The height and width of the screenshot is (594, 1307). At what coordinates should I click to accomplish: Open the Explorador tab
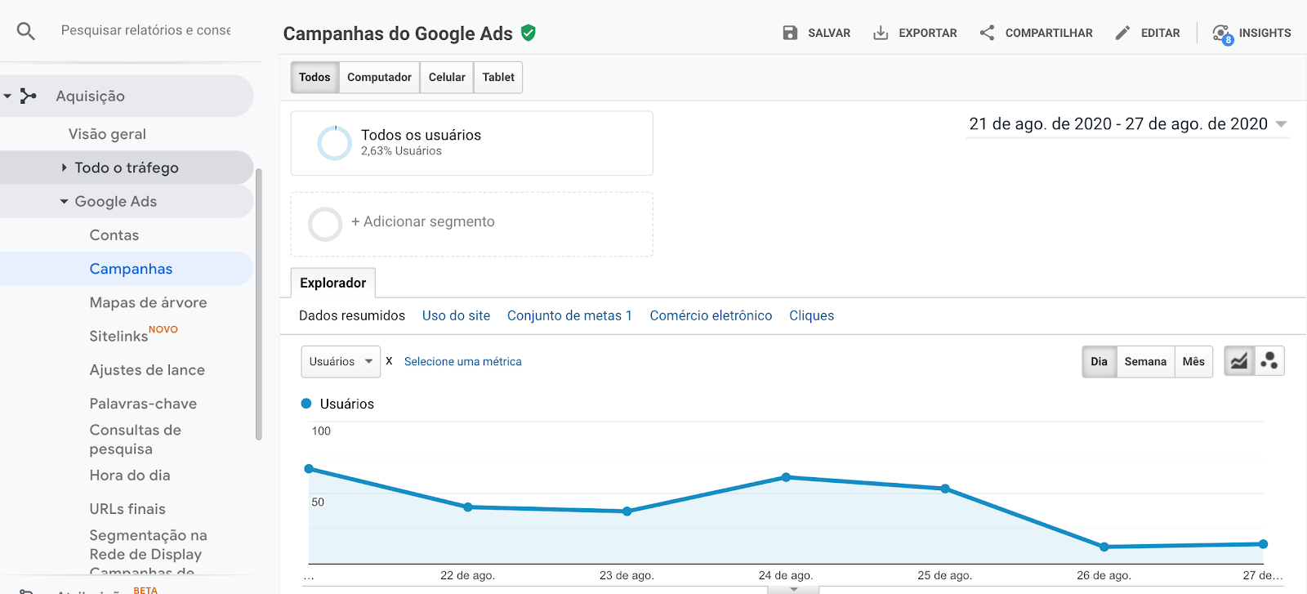333,283
